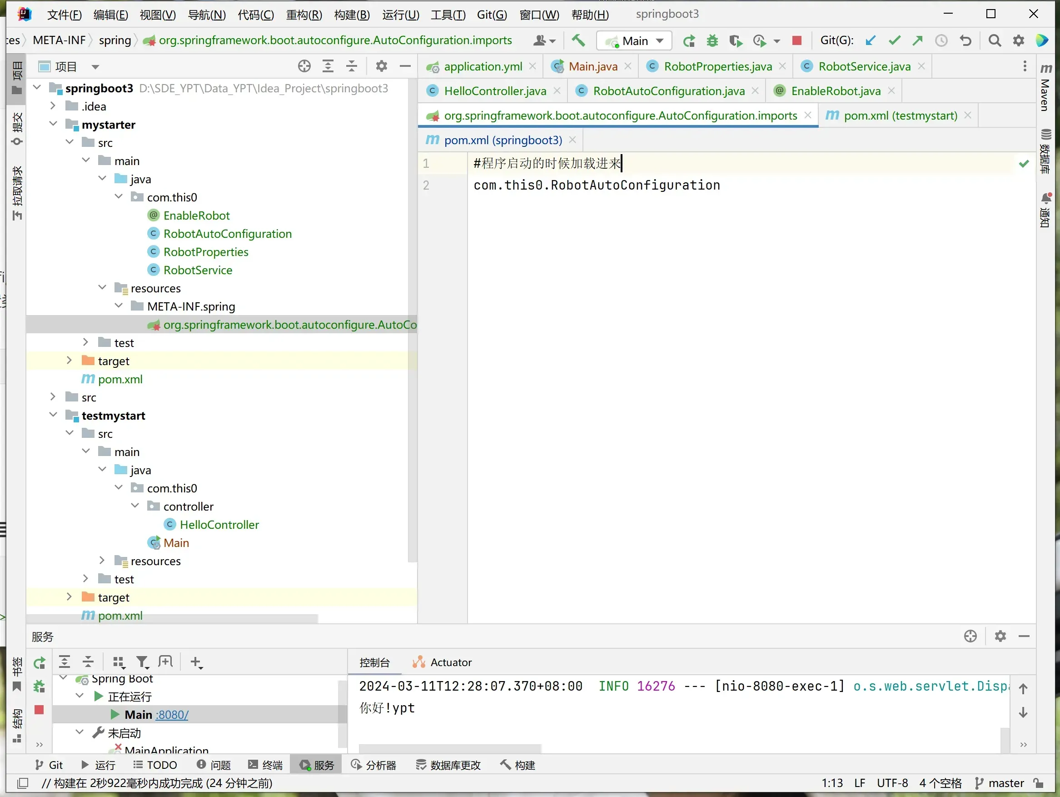The width and height of the screenshot is (1060, 797).
Task: Open the :8080/ link next to Main
Action: tap(172, 715)
